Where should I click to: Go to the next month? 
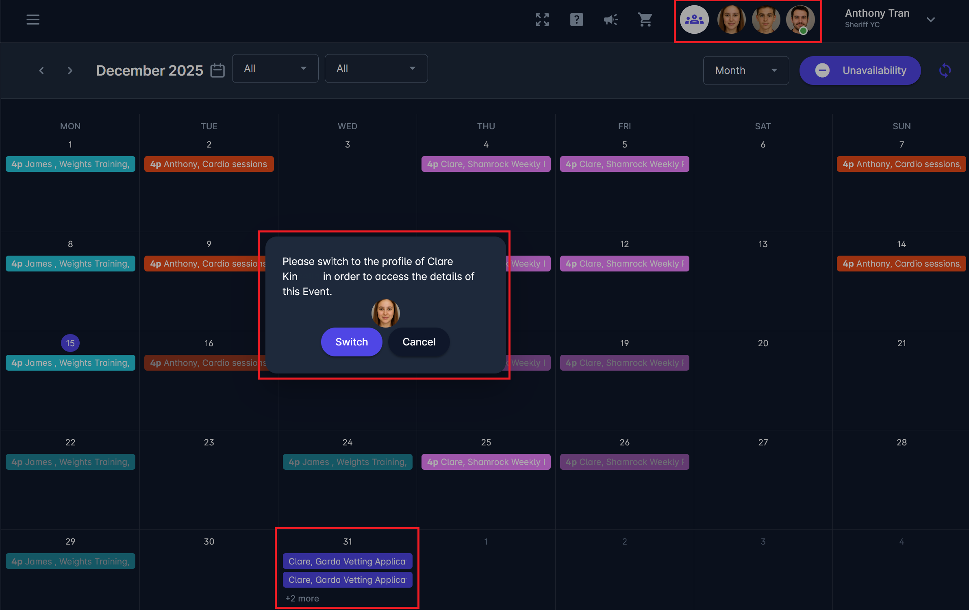click(70, 71)
